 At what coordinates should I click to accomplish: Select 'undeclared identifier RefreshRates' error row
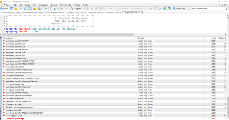click(114, 96)
